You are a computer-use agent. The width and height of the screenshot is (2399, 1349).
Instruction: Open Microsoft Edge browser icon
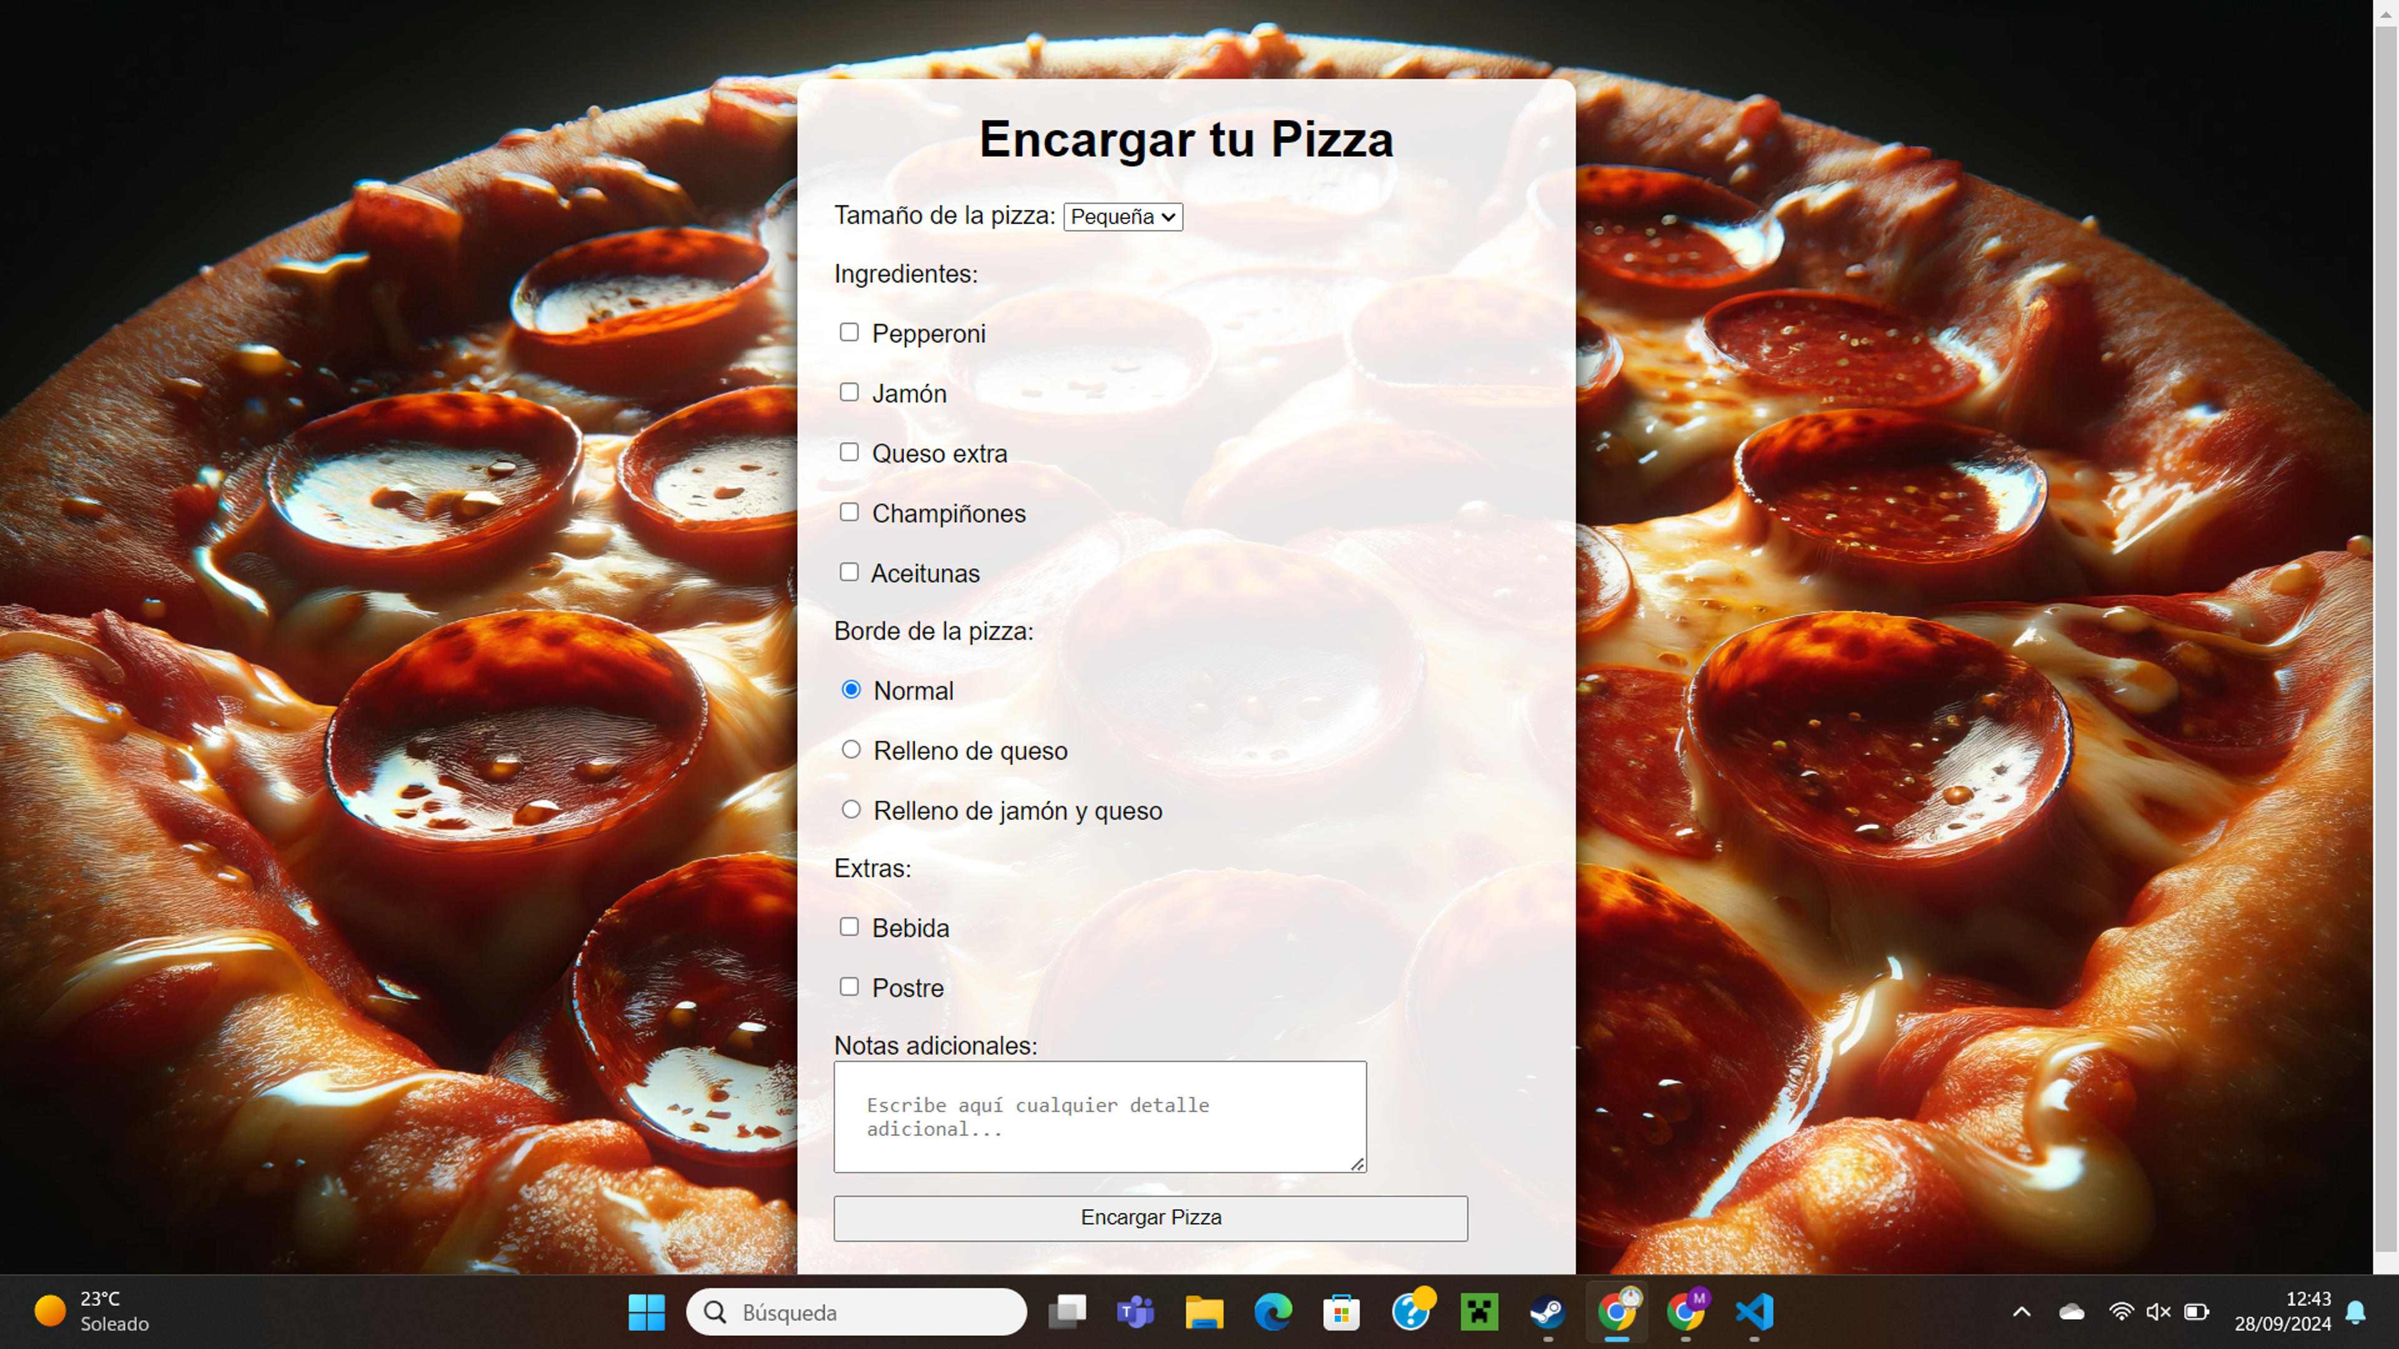1273,1312
